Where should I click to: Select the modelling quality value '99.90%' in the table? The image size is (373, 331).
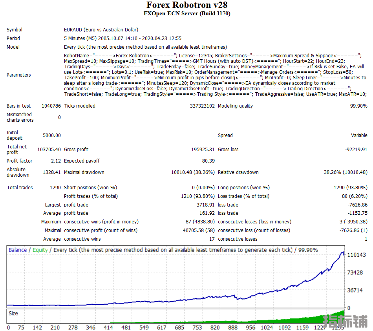[359, 106]
